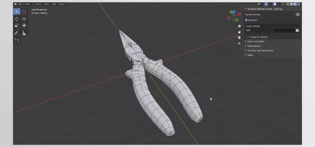Choose the Rotate tool
The width and height of the screenshot is (315, 147).
click(x=24, y=19)
